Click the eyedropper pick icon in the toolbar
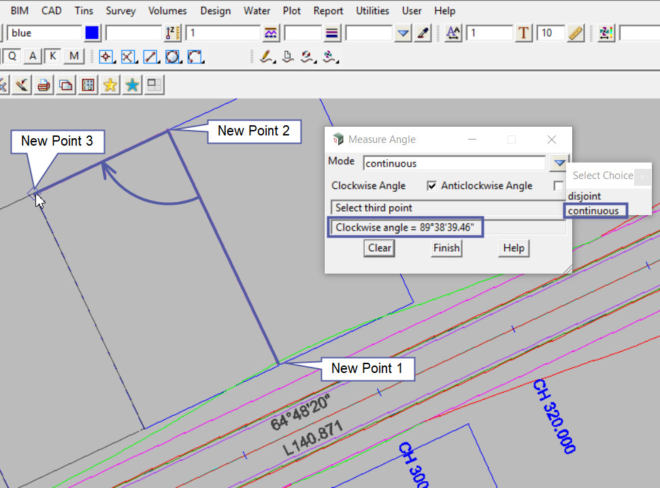The width and height of the screenshot is (660, 488). pyautogui.click(x=423, y=33)
